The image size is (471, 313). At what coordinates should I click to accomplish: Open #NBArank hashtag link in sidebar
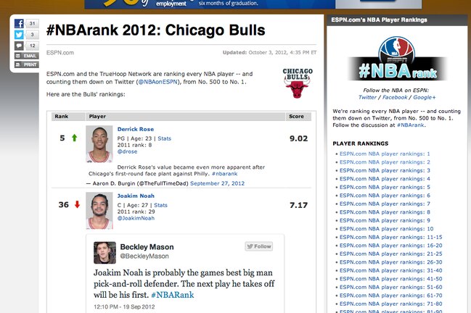(410, 125)
